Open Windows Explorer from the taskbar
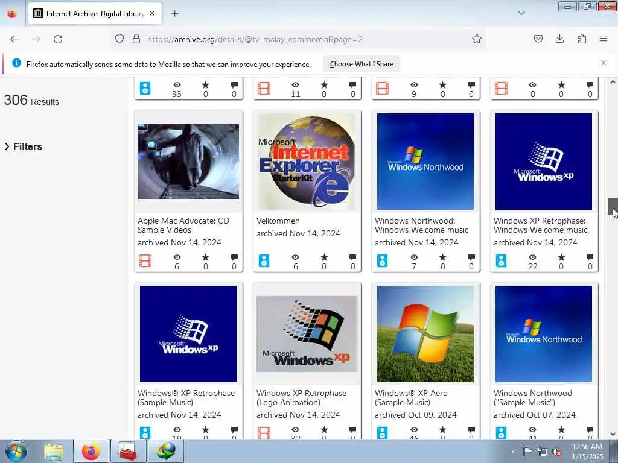The image size is (618, 463). [x=54, y=452]
